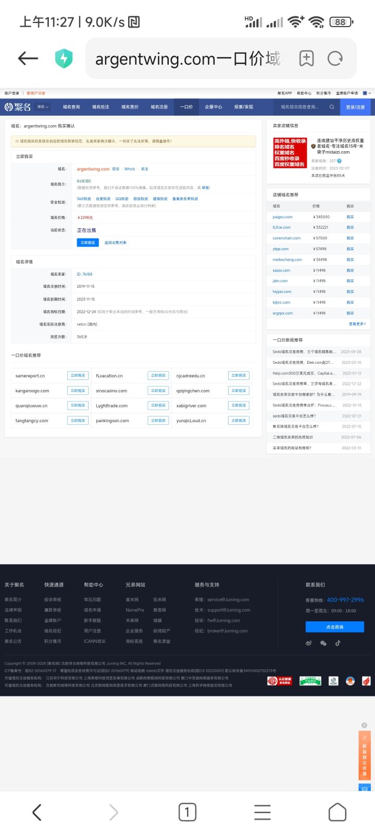Image resolution: width=375 pixels, height=834 pixels.
Task: Click the 举报 report link in domain intro
Action: (x=206, y=188)
